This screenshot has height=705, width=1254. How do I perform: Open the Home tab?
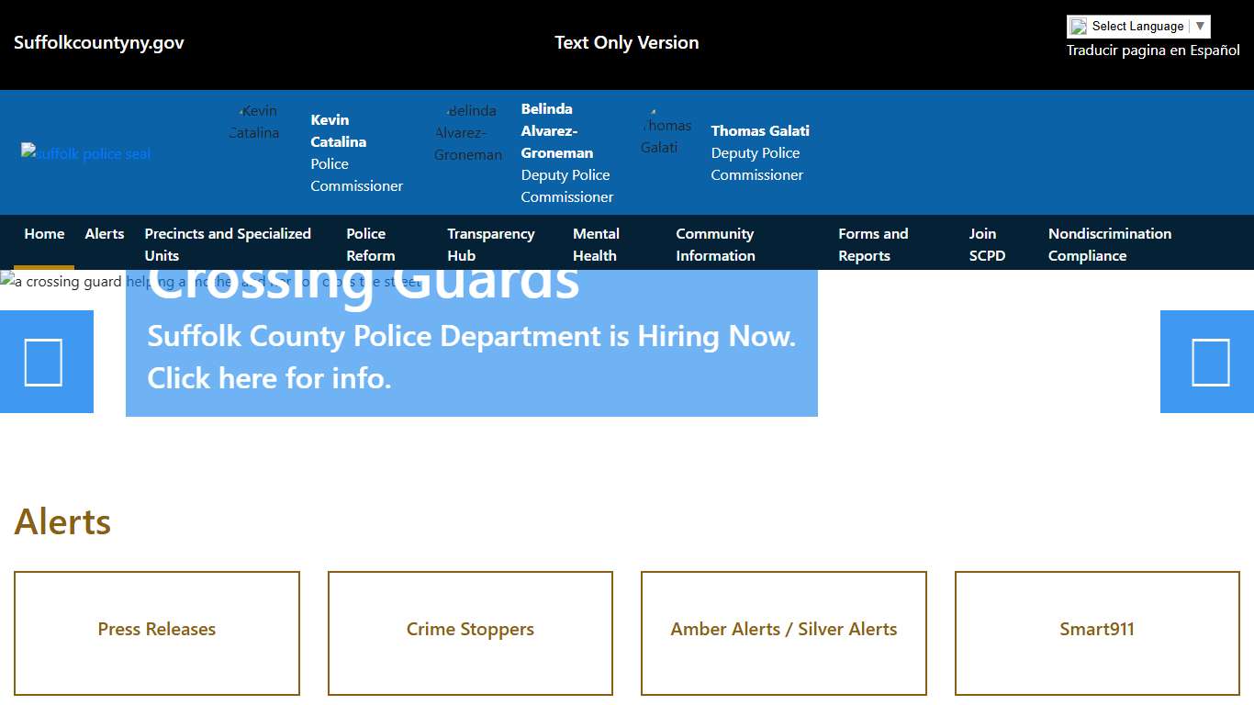(x=44, y=234)
